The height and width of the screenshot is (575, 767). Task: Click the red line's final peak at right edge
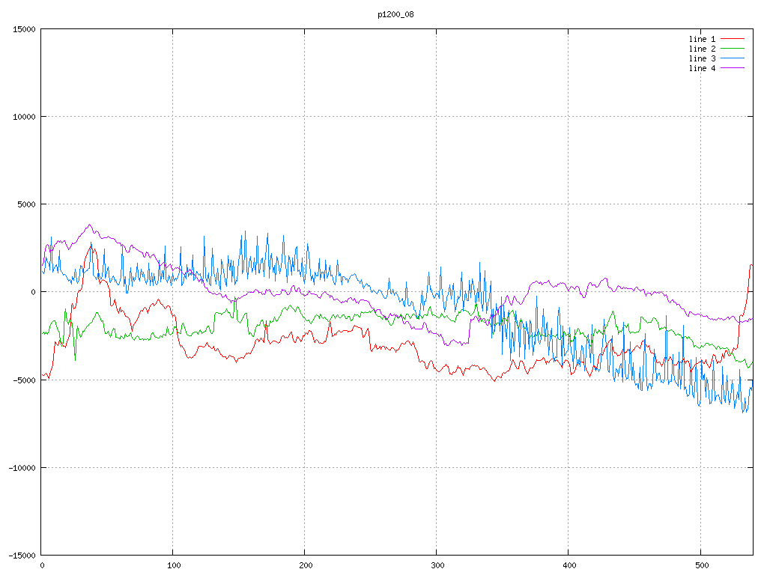pos(751,264)
